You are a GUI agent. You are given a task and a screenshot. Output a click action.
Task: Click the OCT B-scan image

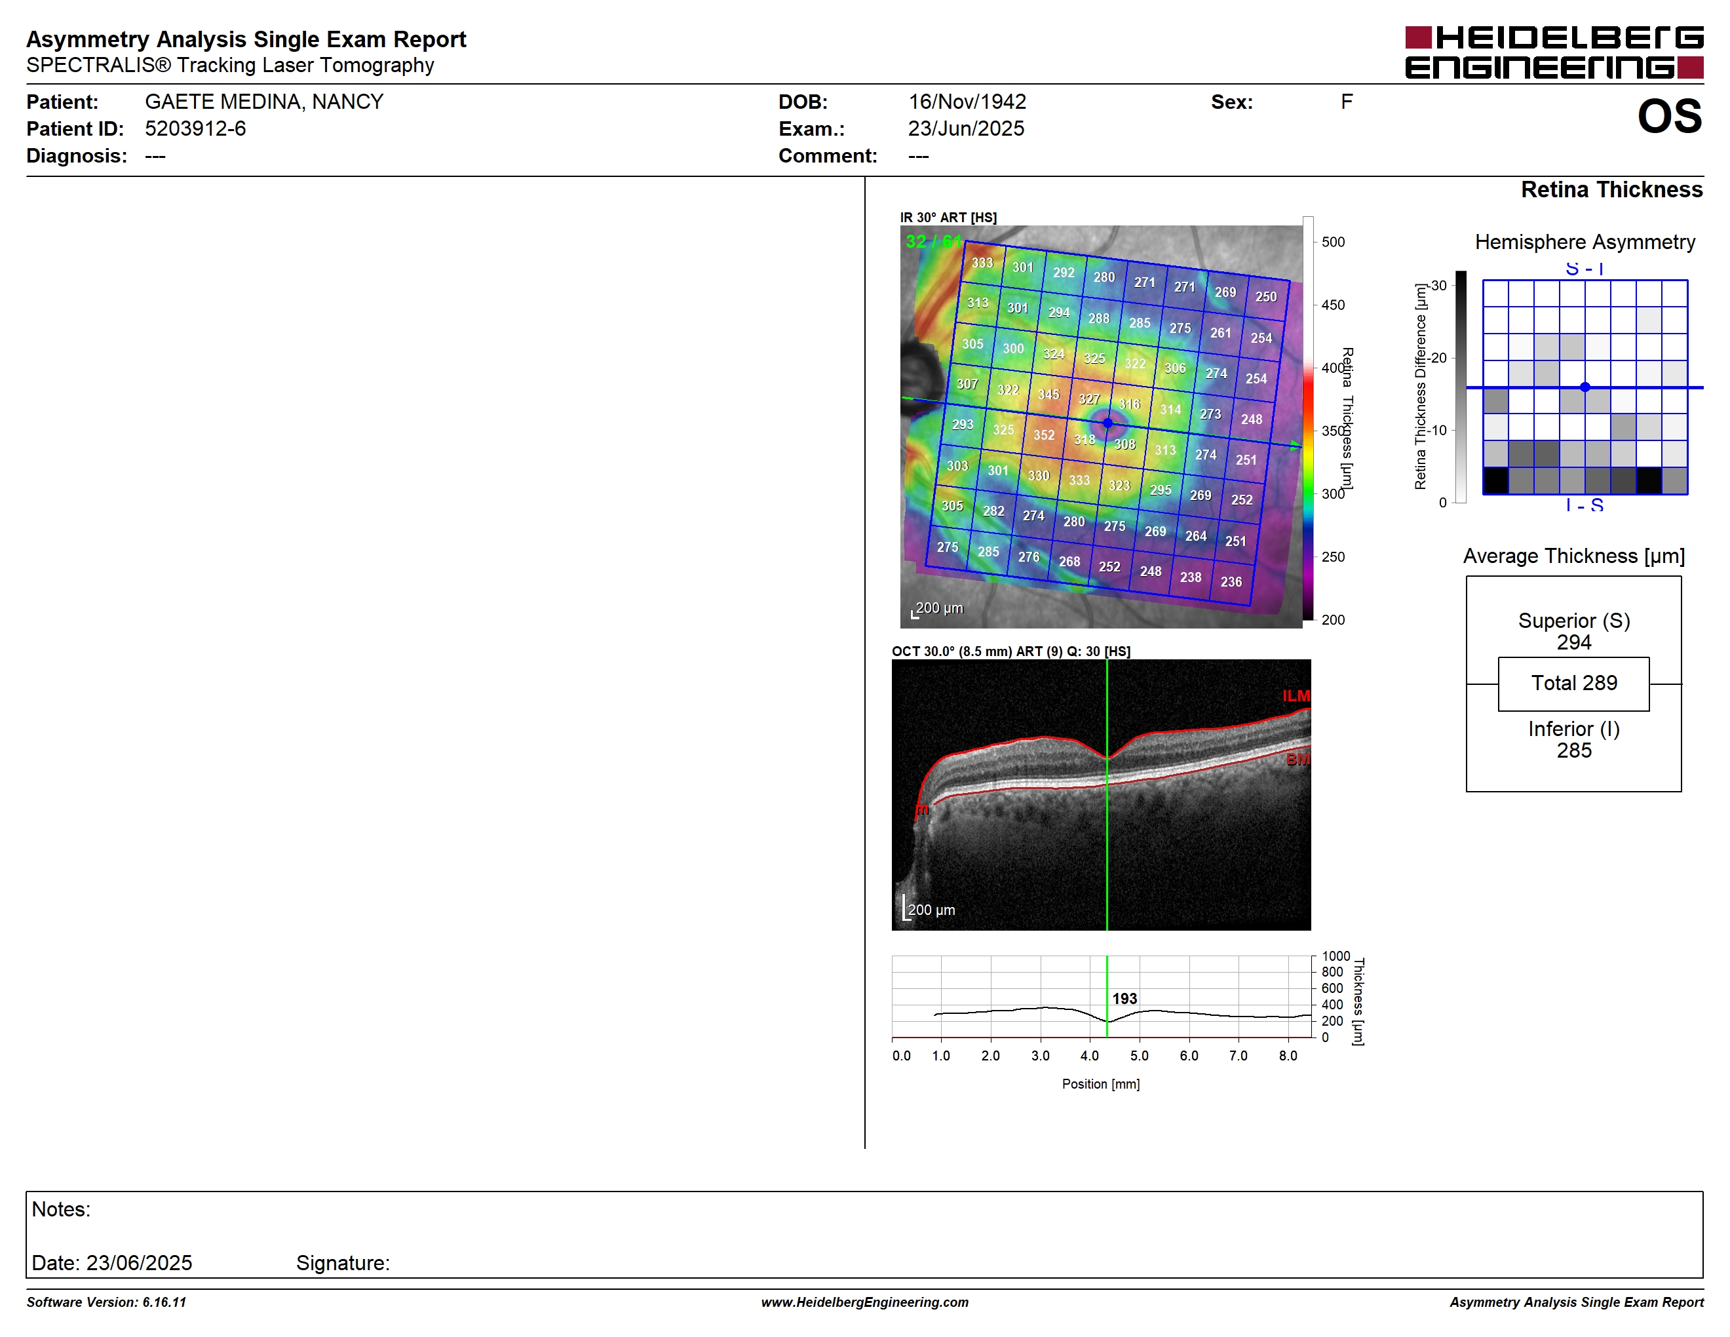tap(1101, 794)
